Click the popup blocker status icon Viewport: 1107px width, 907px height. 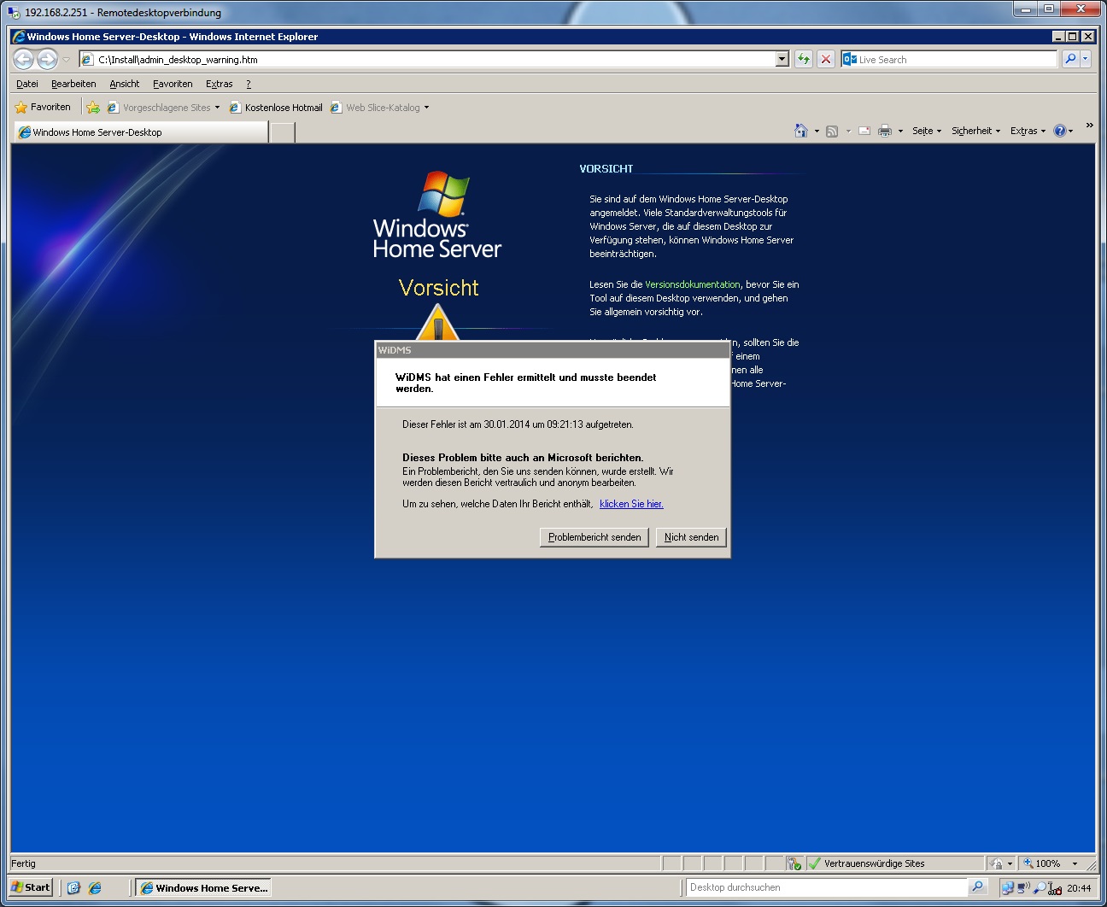point(794,863)
